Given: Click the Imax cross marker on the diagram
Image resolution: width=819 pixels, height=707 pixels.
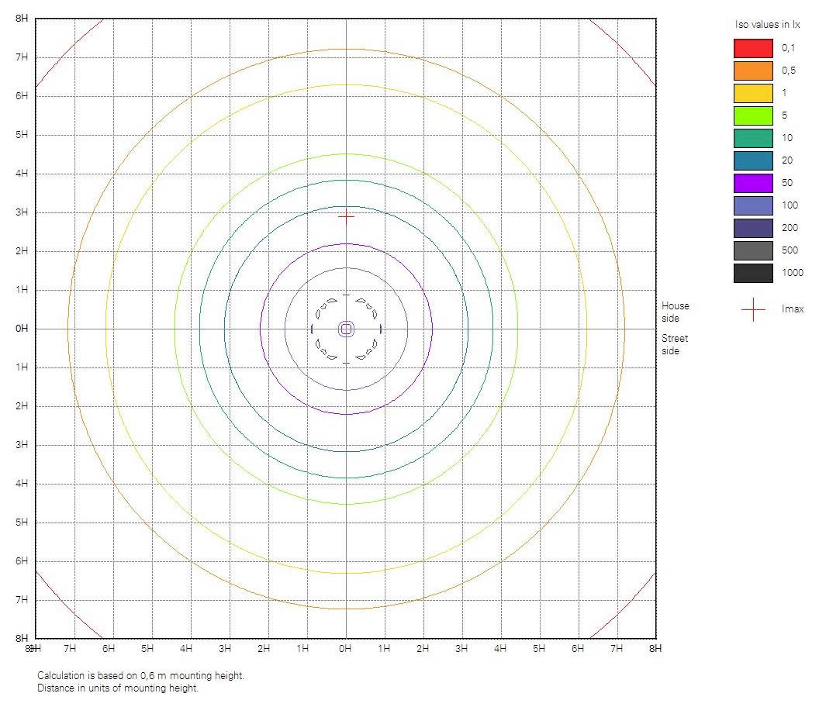Looking at the screenshot, I should point(347,216).
